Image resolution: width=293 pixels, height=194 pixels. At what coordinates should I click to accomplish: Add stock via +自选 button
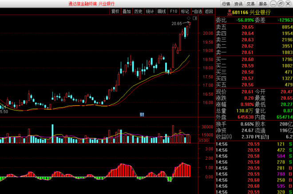pos(197,12)
